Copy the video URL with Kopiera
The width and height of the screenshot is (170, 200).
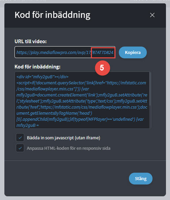(133, 52)
